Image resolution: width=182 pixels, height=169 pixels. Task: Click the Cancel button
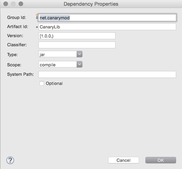(124, 160)
